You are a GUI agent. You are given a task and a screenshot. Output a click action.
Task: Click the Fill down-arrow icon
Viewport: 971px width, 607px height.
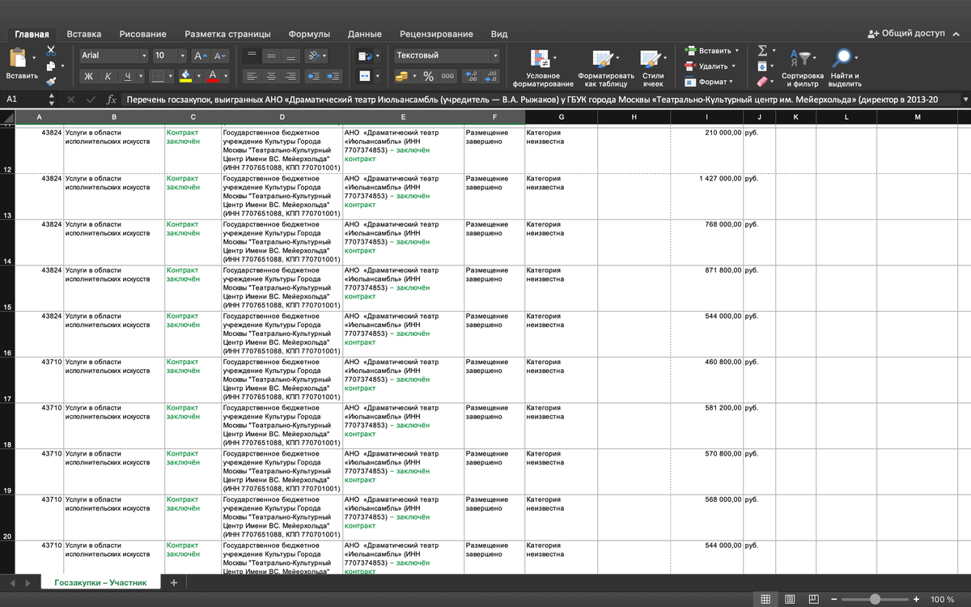[x=762, y=66]
